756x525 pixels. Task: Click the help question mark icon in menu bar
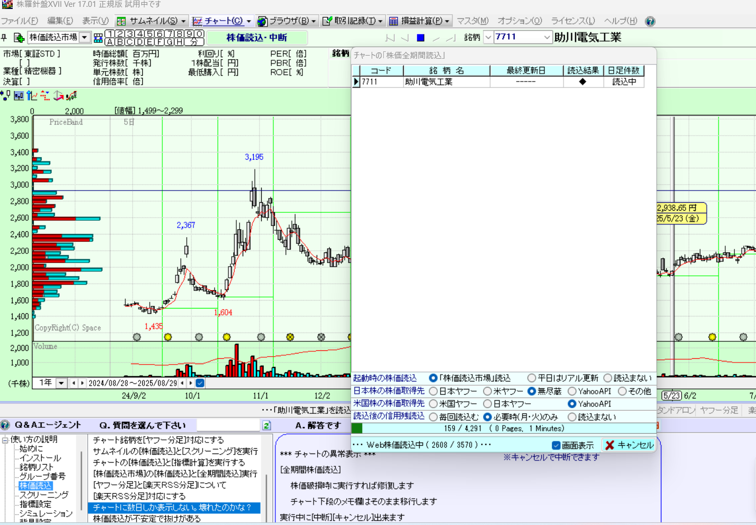[x=650, y=21]
